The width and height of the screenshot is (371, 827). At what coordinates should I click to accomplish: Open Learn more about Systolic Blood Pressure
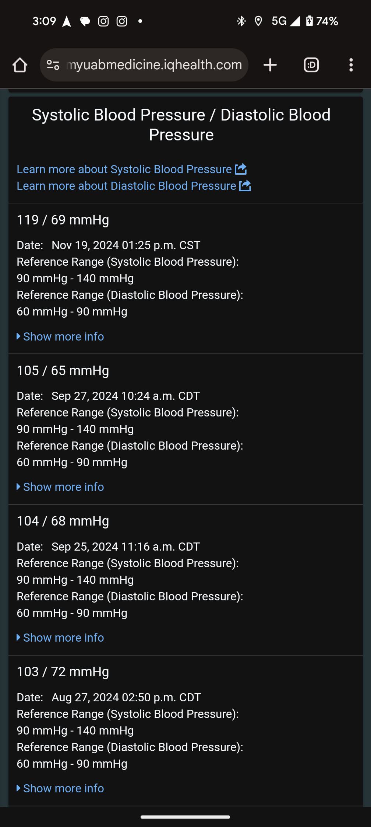pos(124,169)
